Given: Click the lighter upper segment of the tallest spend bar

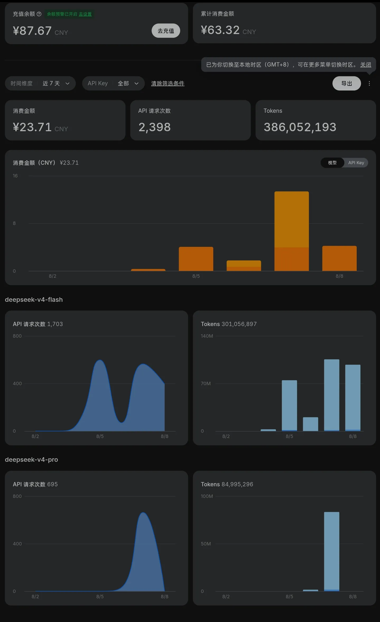Looking at the screenshot, I should (292, 219).
